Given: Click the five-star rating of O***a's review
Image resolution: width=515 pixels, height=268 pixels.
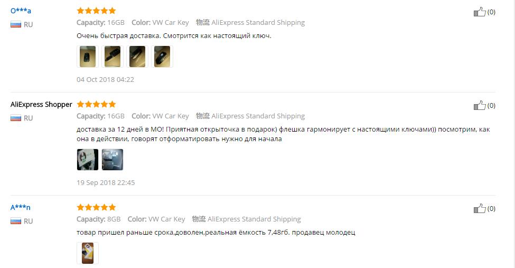Looking at the screenshot, I should [x=96, y=11].
